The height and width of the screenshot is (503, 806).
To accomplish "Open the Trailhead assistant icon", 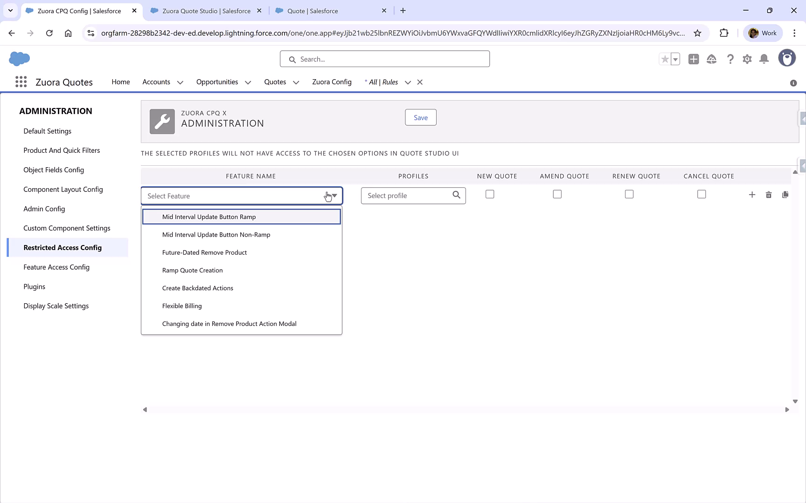I will 712,59.
